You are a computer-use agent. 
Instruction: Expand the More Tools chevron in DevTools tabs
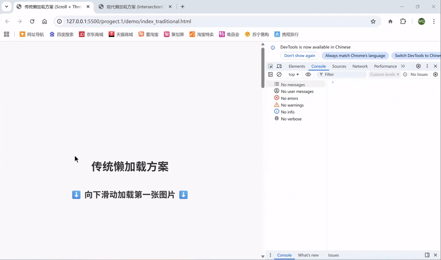click(403, 66)
